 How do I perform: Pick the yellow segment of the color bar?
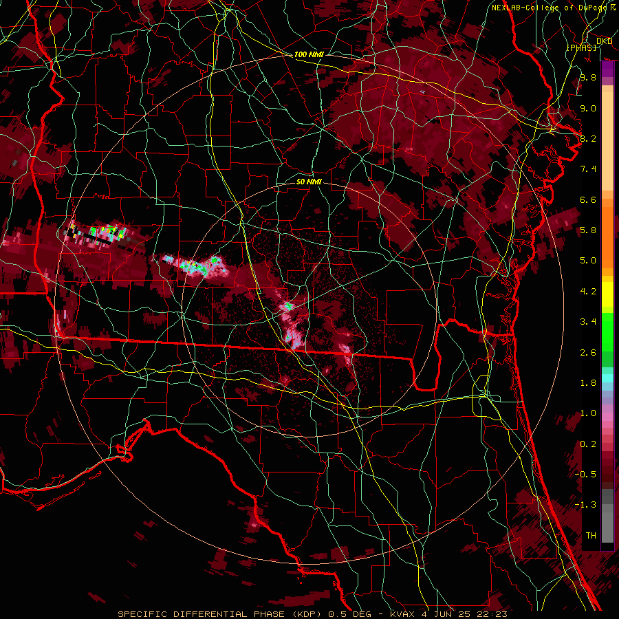pos(607,294)
